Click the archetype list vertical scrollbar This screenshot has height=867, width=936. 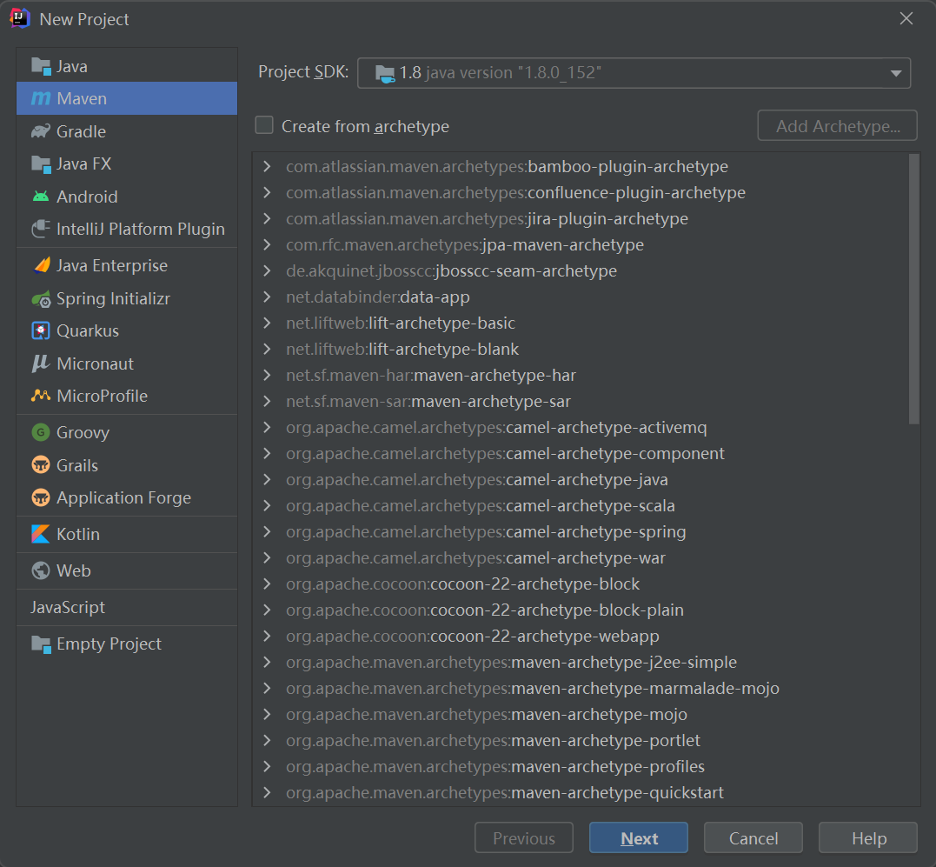click(x=913, y=289)
